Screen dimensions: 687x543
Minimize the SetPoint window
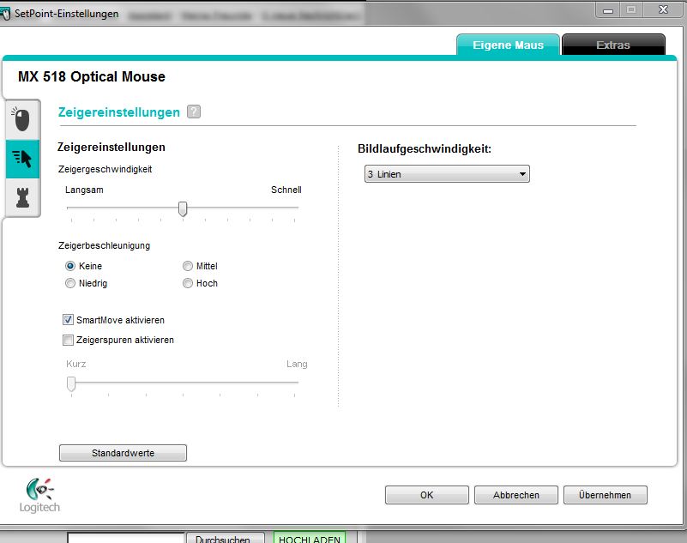(608, 10)
